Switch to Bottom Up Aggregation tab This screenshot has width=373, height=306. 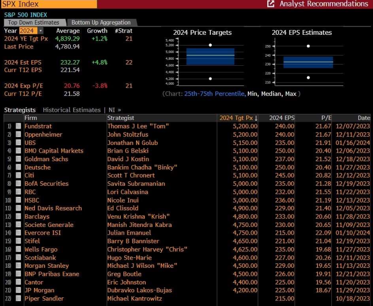click(x=102, y=22)
